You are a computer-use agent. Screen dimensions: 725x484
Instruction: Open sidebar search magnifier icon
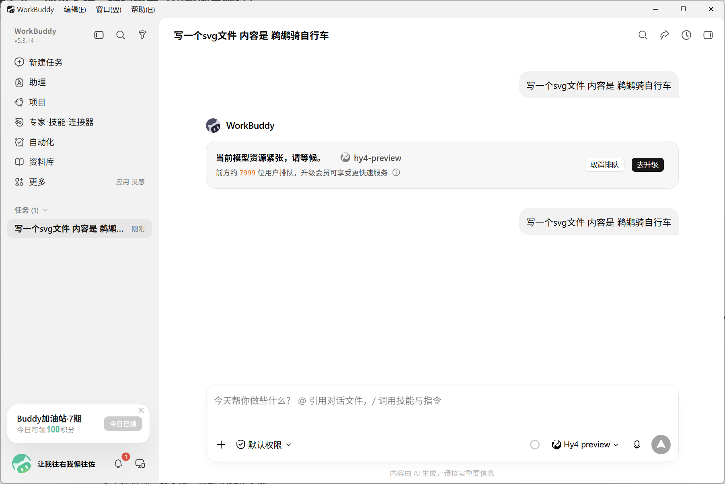tap(121, 35)
